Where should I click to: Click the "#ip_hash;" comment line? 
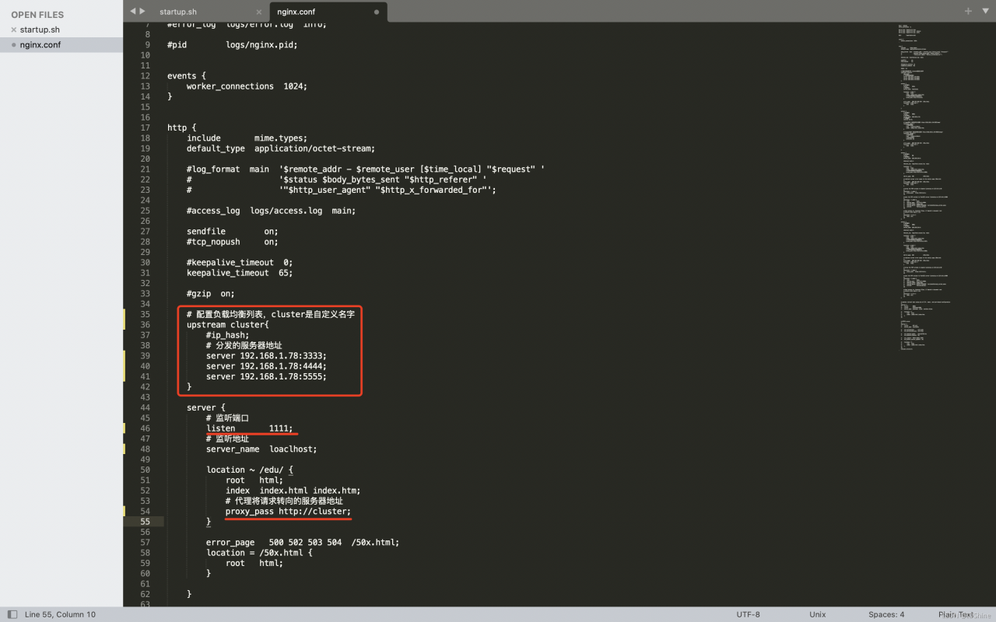tap(228, 335)
